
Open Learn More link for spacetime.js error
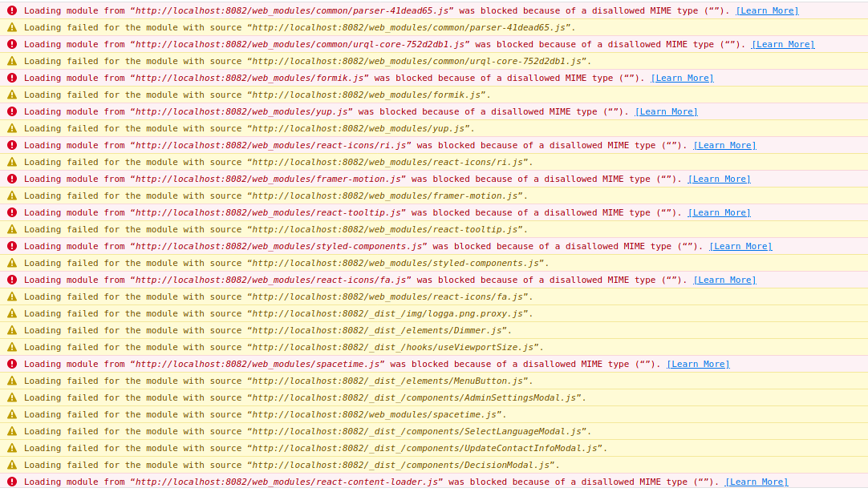coord(698,365)
